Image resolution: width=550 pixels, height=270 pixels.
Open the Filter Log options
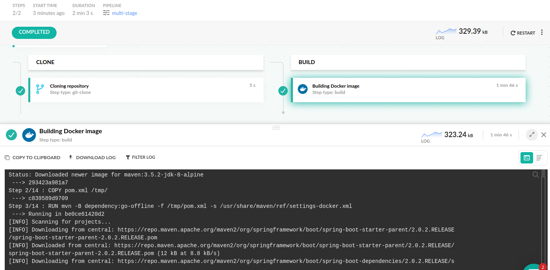[140, 157]
